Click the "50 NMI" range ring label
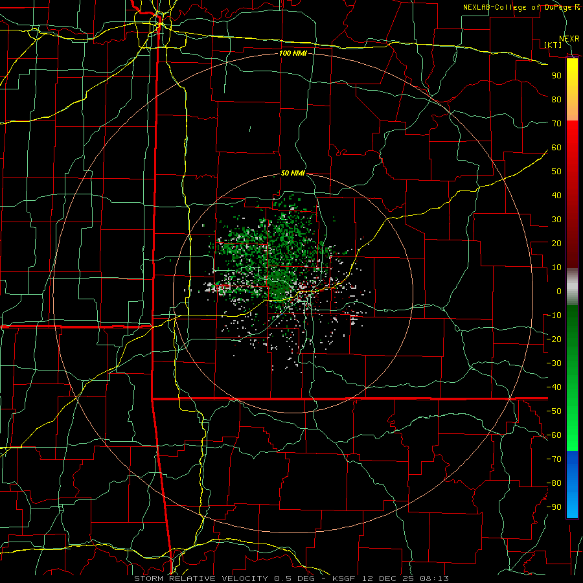The width and height of the screenshot is (583, 583). point(293,173)
